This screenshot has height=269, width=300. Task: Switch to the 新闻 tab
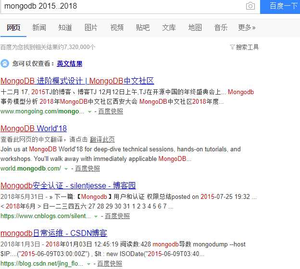point(39,27)
